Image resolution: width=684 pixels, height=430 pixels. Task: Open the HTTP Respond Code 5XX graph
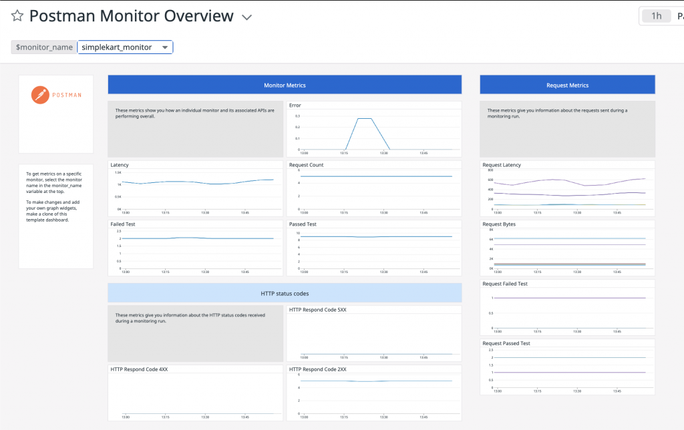pos(374,333)
